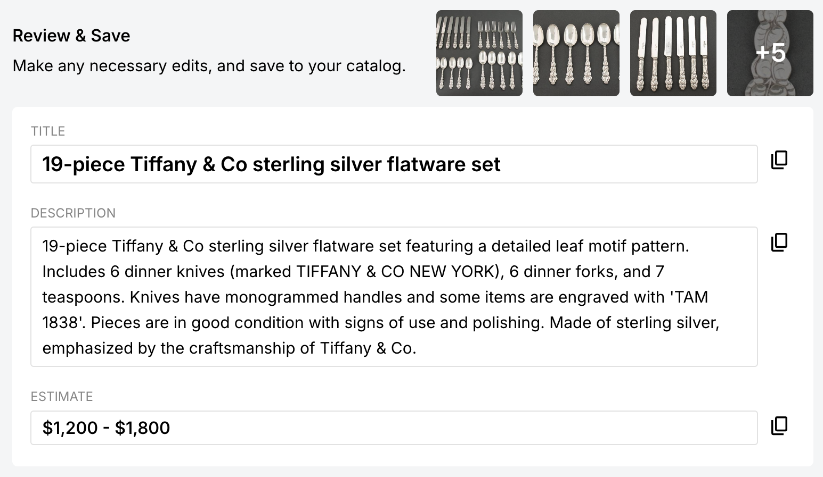The height and width of the screenshot is (477, 823).
Task: Place cursor on '$1,800' in estimate
Action: point(142,428)
